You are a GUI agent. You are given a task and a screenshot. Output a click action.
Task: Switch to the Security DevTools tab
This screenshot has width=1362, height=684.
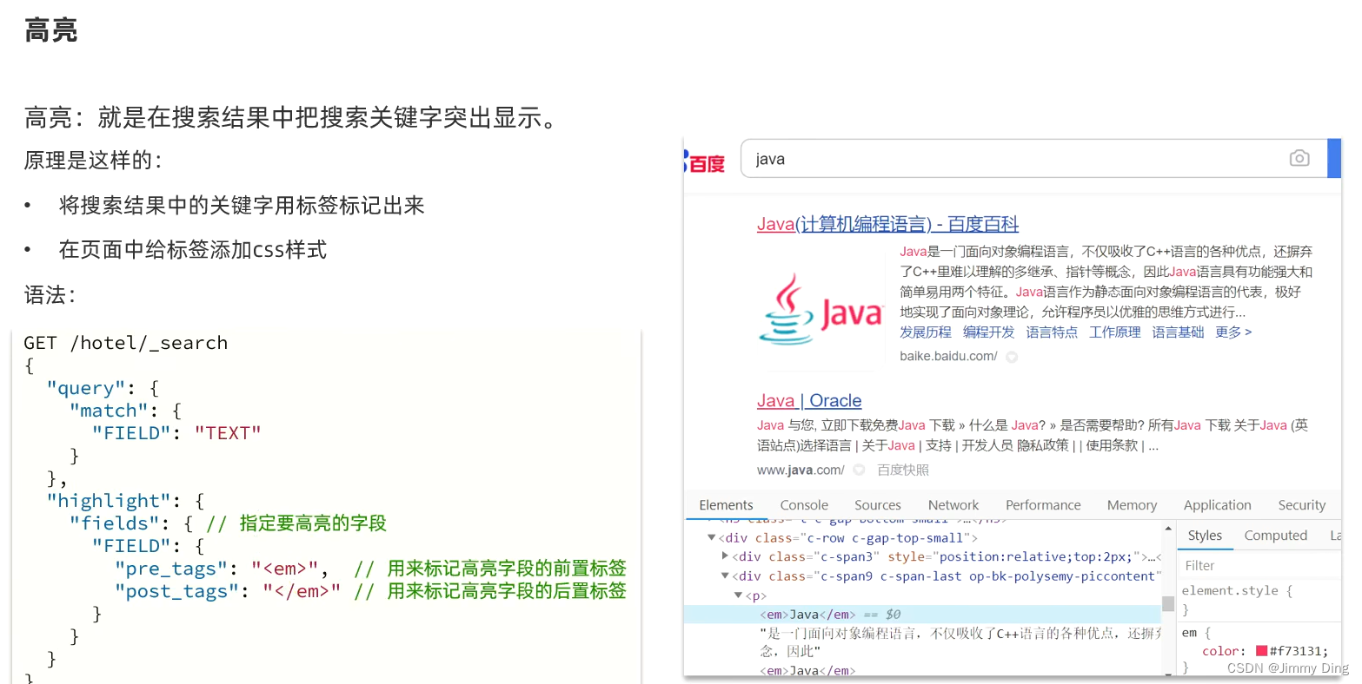pyautogui.click(x=1301, y=505)
